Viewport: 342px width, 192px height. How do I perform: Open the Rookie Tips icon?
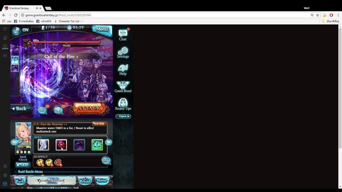123,104
